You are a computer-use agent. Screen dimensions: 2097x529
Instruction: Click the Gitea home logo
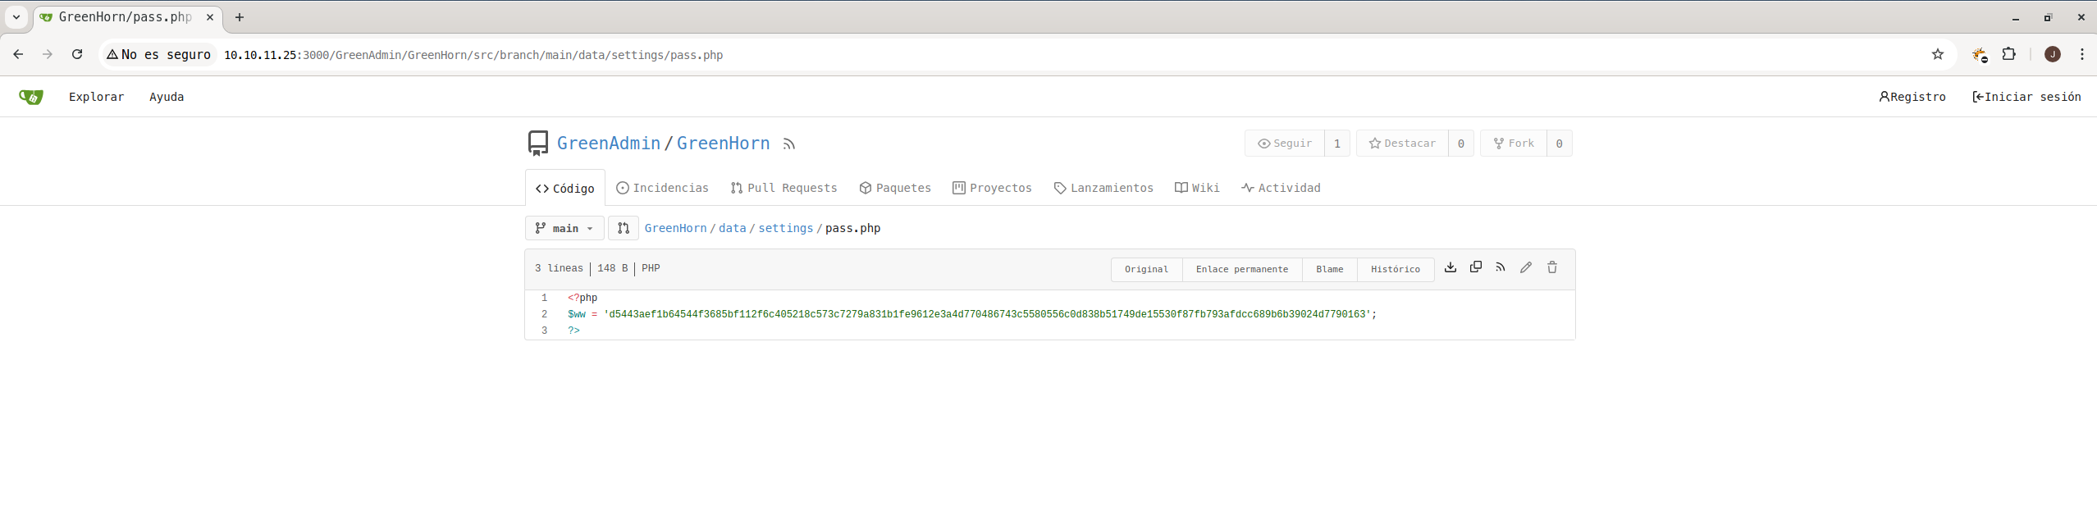click(31, 97)
